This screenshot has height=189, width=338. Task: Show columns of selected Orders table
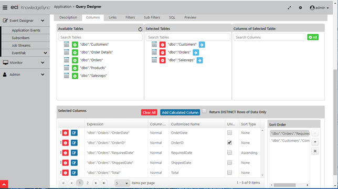[x=196, y=52]
